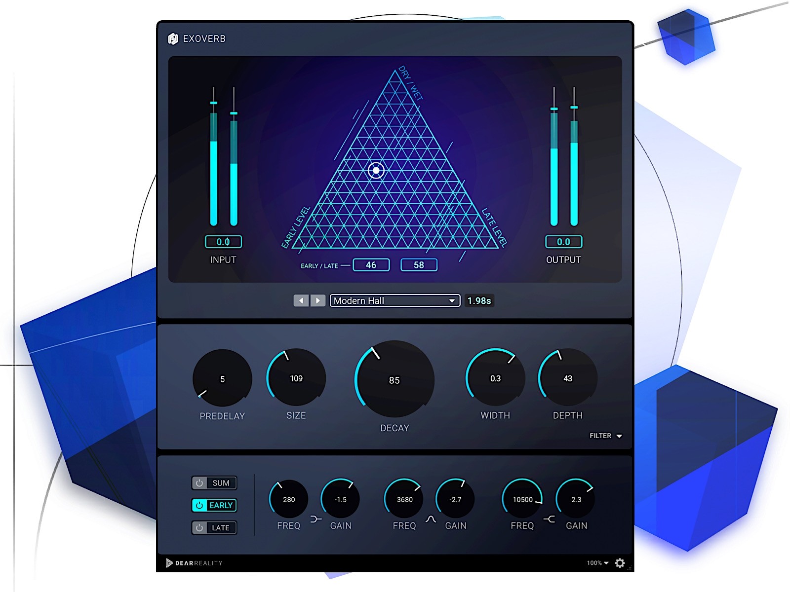Click the OUTPUT label
The image size is (790, 592).
563,260
